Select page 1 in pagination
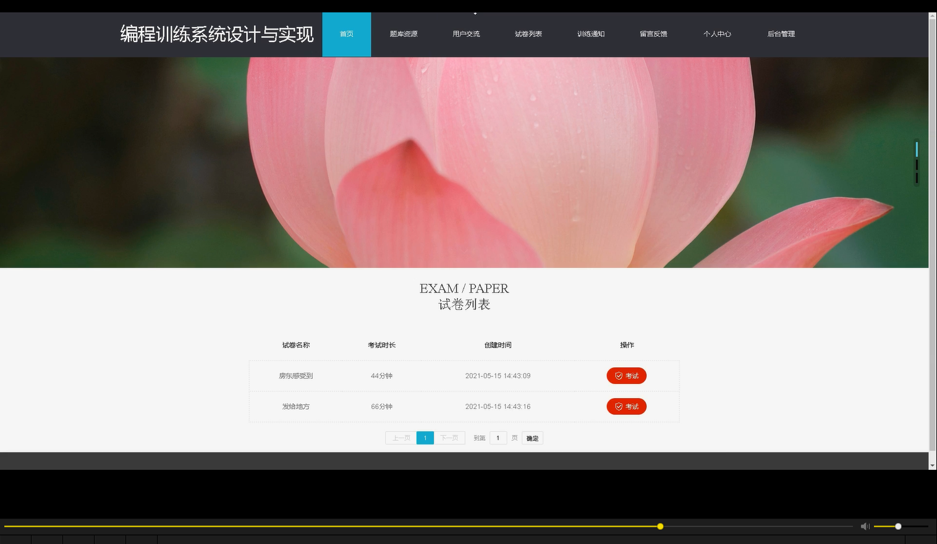The width and height of the screenshot is (937, 544). click(x=425, y=438)
